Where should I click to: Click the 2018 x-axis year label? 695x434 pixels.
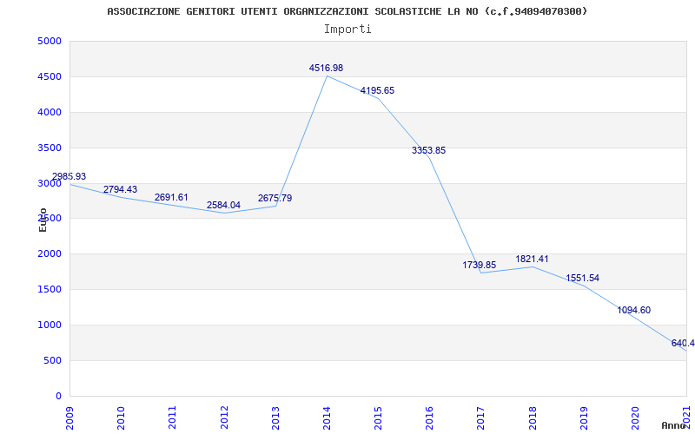(533, 418)
